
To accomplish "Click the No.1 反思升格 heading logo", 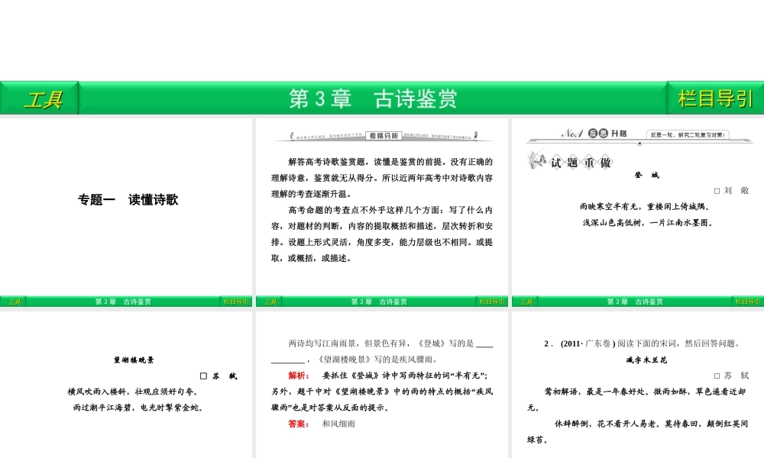I will click(594, 134).
